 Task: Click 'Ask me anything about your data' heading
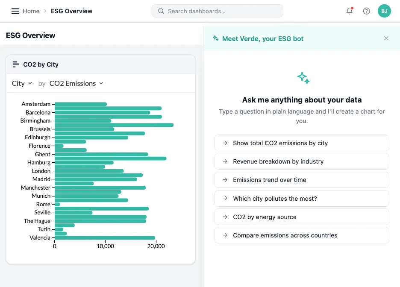coord(302,100)
